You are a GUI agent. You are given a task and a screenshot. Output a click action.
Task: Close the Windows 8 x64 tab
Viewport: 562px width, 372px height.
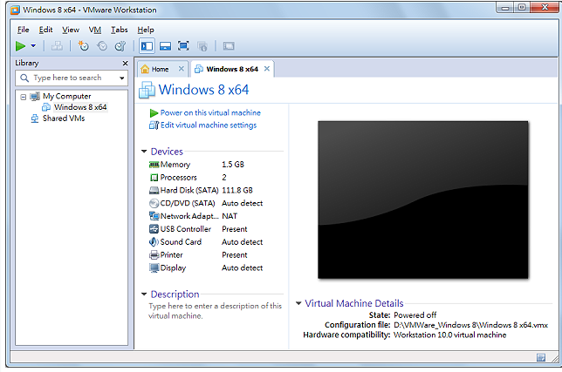267,69
